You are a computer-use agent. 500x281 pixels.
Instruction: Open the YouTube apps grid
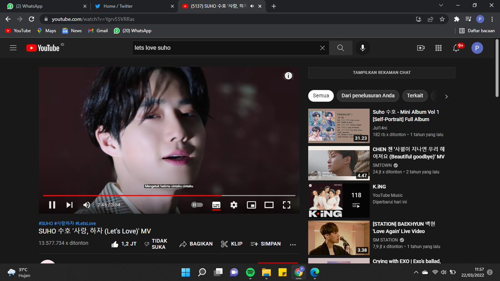[x=438, y=48]
